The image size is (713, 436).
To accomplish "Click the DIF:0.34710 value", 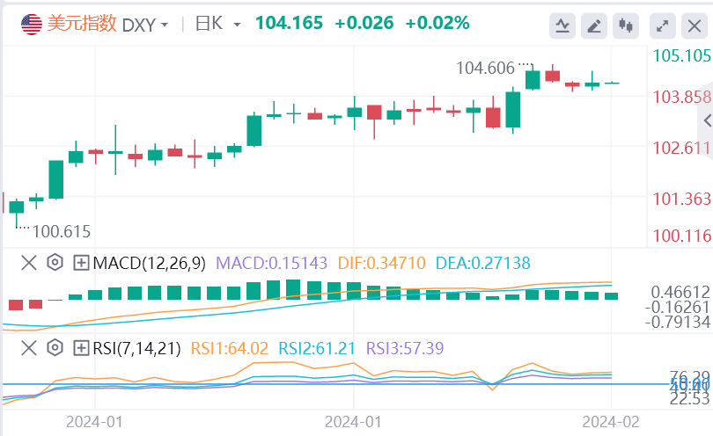I will [381, 263].
